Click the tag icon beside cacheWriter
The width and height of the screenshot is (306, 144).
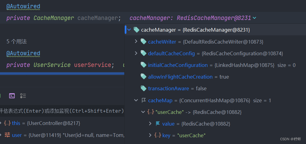click(143, 41)
